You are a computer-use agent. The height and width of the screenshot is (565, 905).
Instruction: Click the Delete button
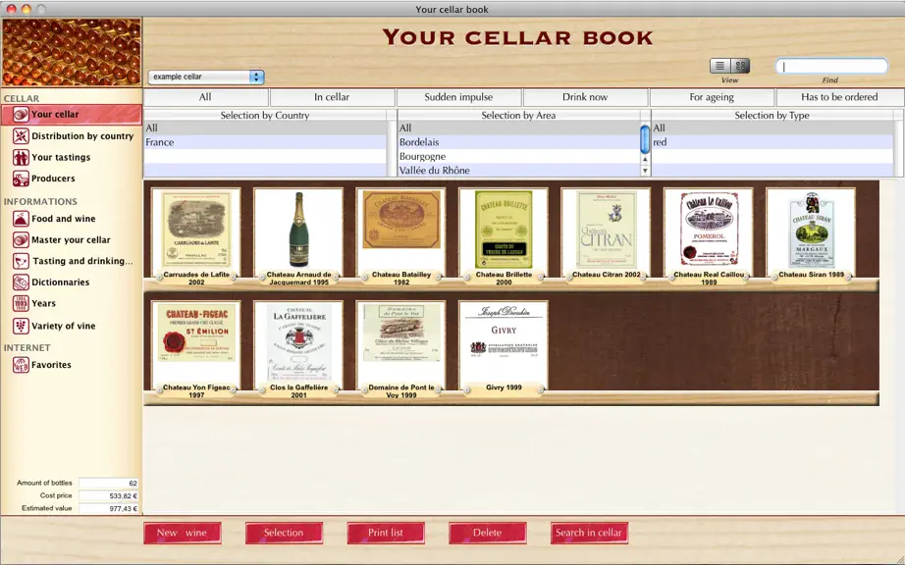pyautogui.click(x=488, y=533)
